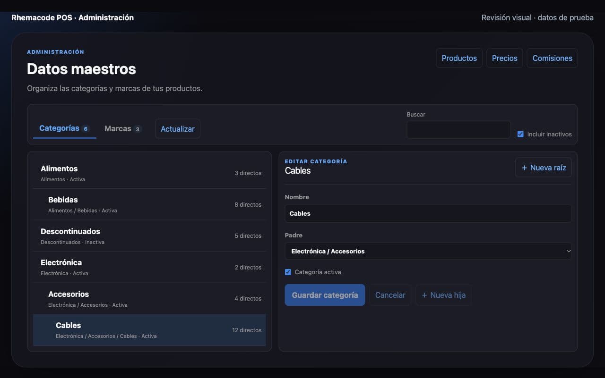Add a subcategory with Nueva hija
The image size is (605, 378).
tap(443, 295)
